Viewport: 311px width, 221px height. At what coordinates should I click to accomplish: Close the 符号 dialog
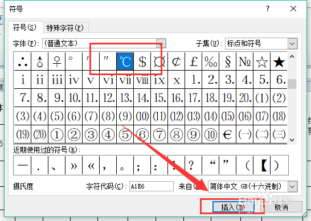coord(293,9)
